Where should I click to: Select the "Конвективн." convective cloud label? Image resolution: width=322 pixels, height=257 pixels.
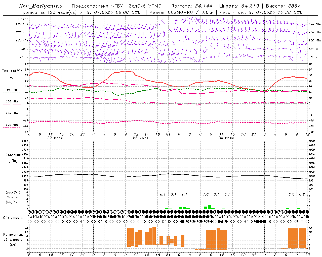[13, 235]
